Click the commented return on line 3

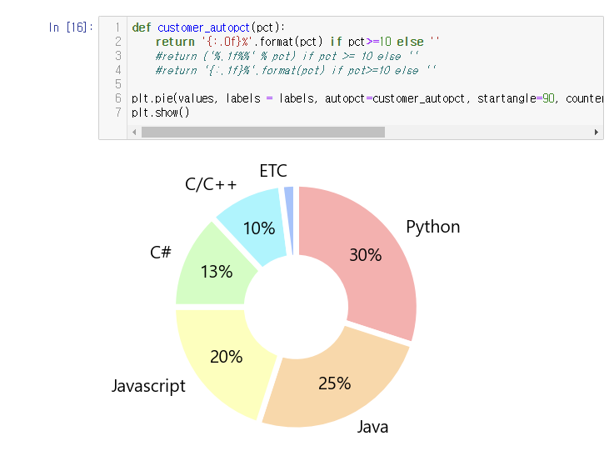(x=287, y=56)
